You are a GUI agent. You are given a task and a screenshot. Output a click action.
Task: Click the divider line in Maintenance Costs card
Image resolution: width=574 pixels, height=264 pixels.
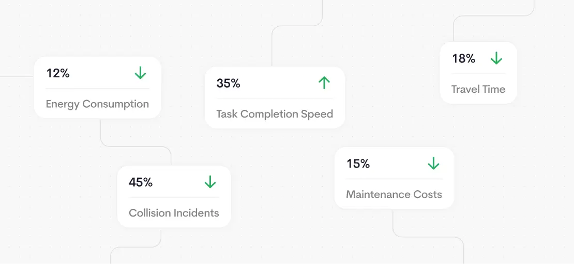394,179
